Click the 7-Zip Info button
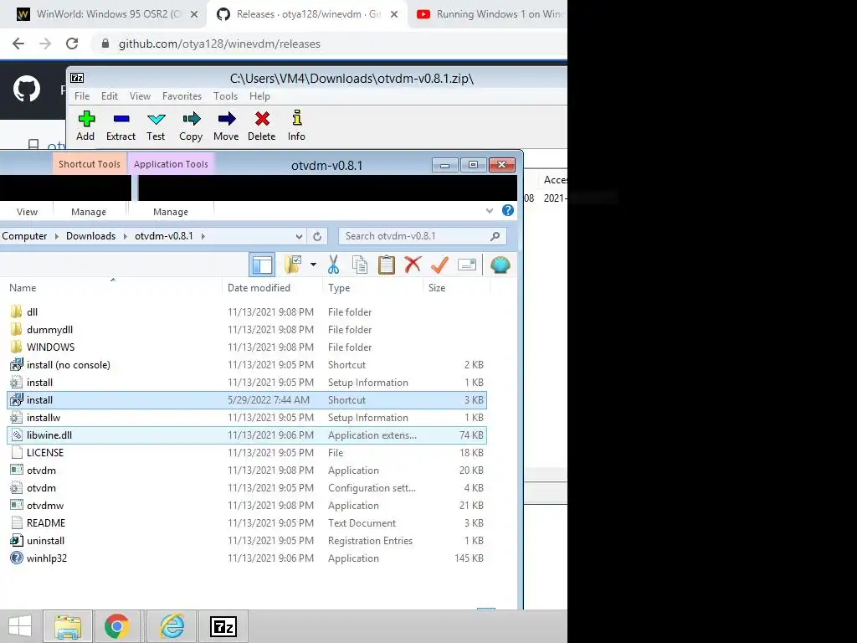This screenshot has width=857, height=643. (297, 126)
